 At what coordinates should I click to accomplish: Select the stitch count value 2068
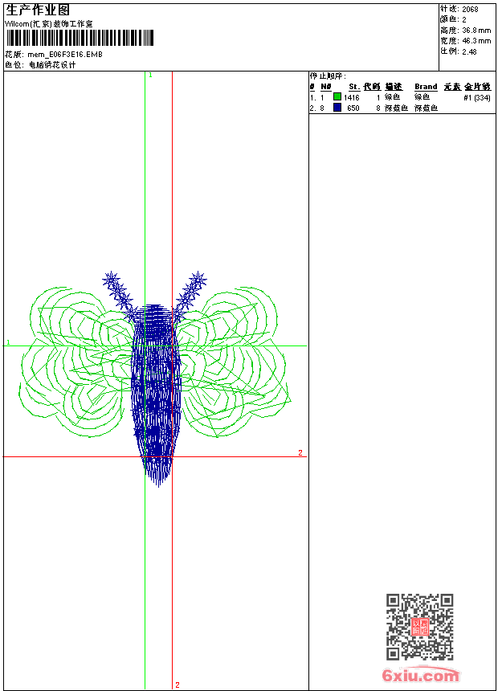point(470,9)
